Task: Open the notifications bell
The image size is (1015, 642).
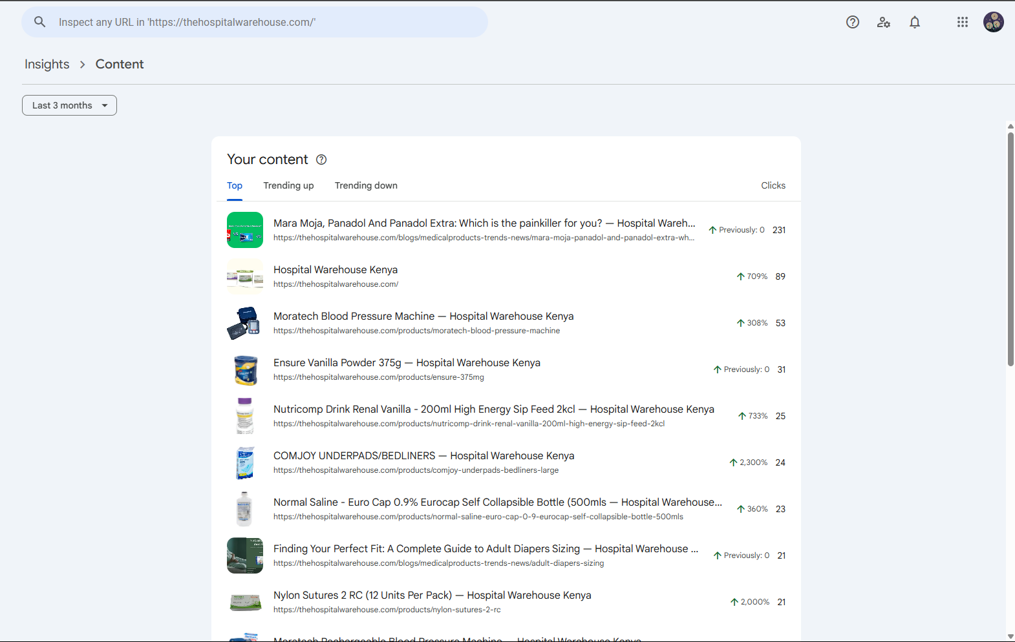Action: [x=915, y=22]
